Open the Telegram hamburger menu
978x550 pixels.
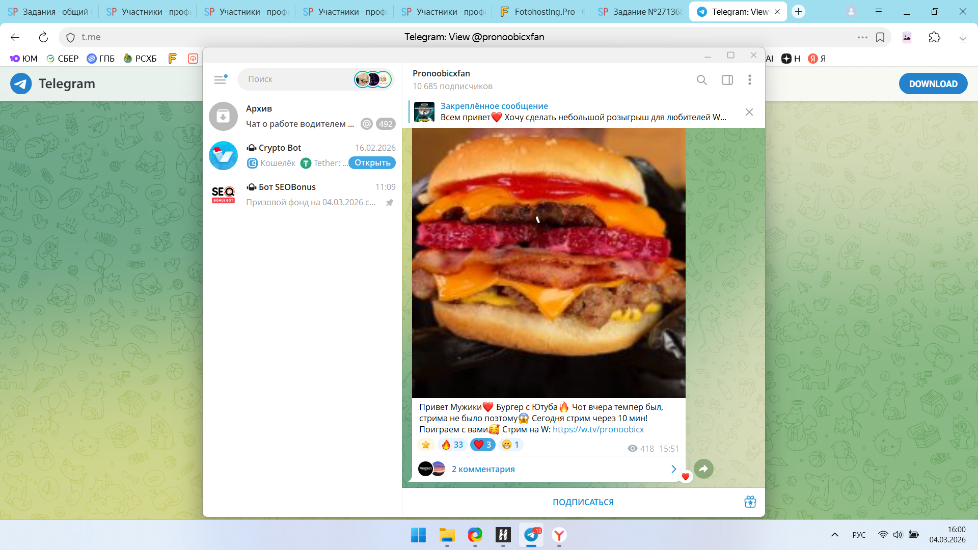220,79
